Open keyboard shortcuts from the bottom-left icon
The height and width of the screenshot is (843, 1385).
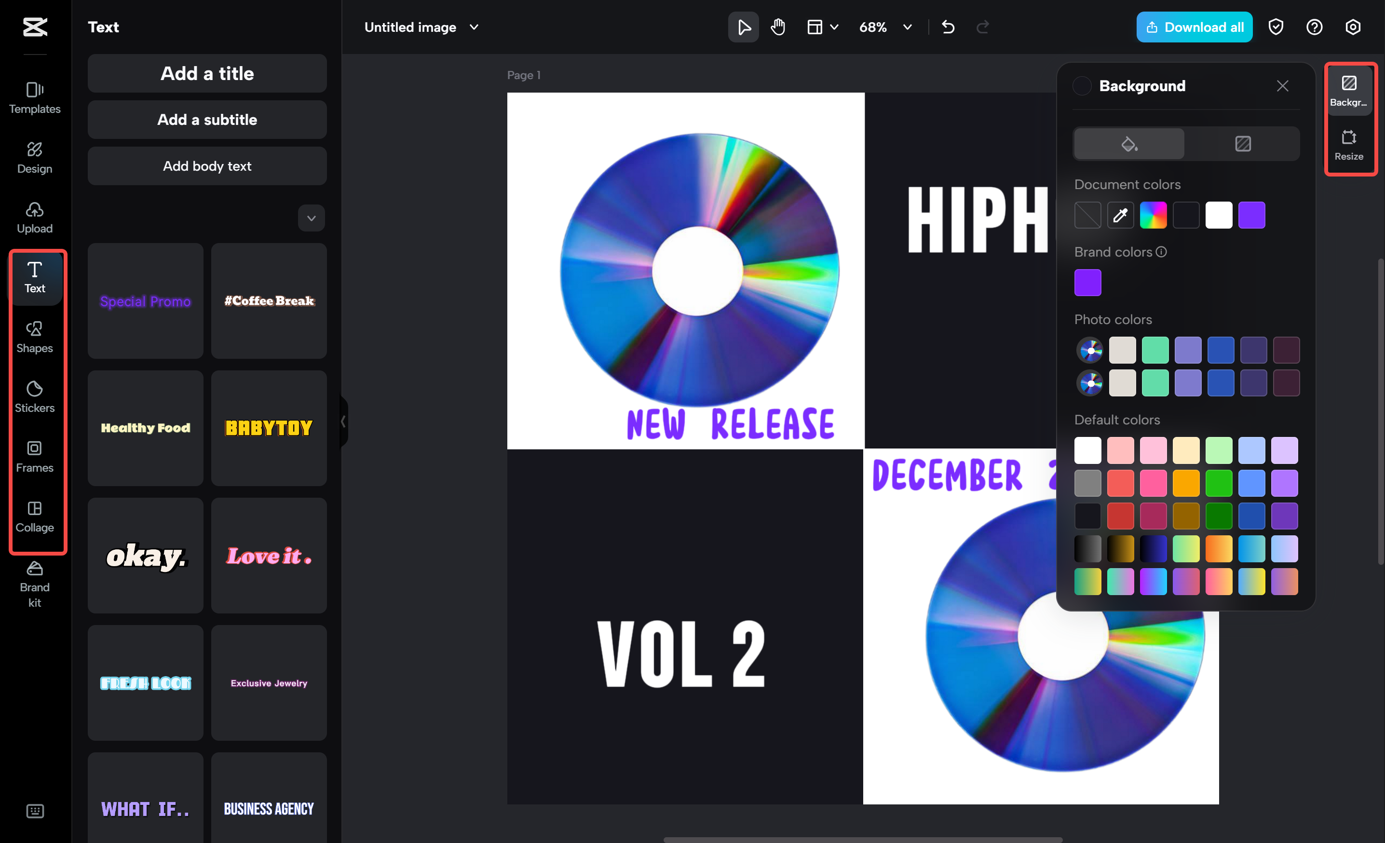[x=35, y=811]
